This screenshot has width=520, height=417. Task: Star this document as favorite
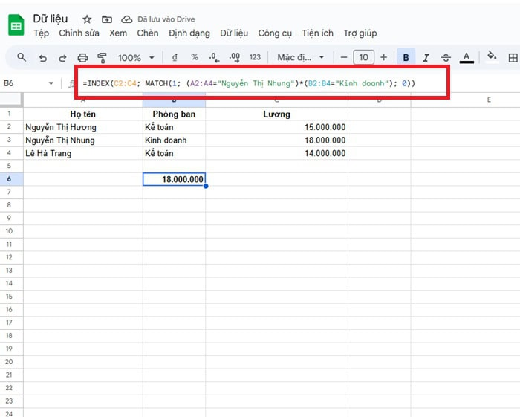click(x=87, y=19)
